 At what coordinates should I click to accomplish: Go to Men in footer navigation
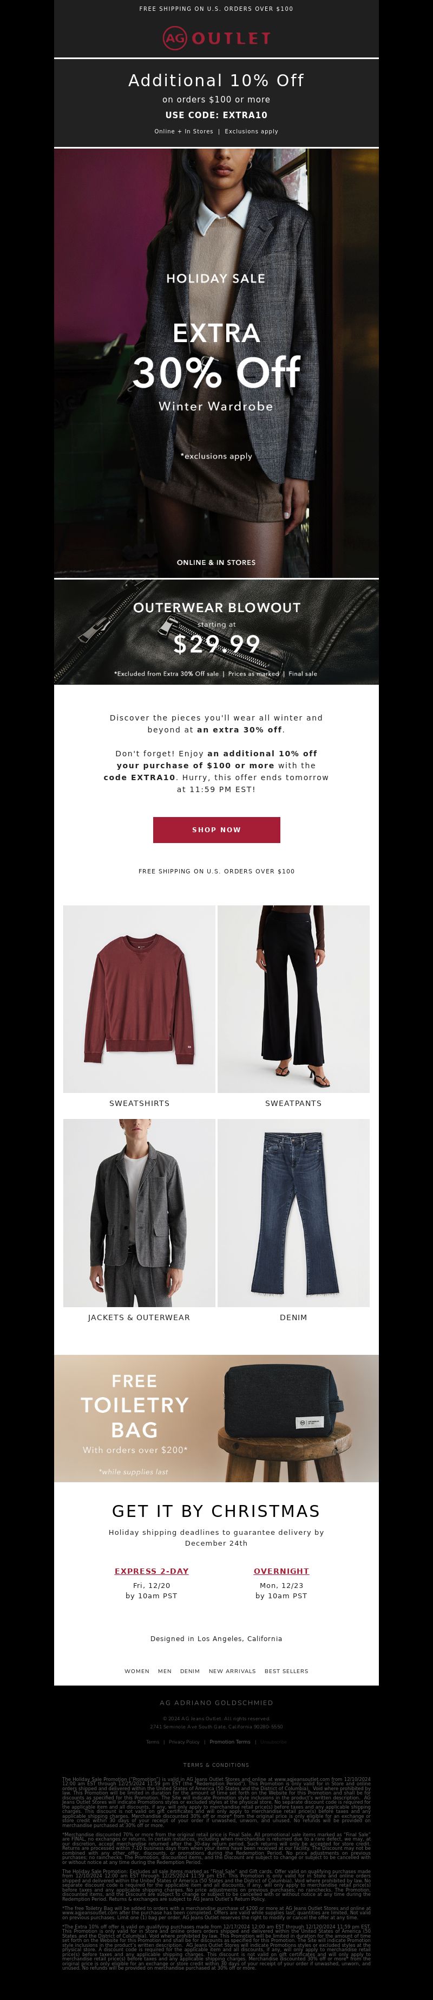click(165, 1671)
